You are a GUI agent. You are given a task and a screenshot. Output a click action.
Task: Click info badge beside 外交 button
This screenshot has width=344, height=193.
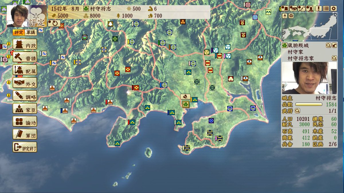point(9,83)
